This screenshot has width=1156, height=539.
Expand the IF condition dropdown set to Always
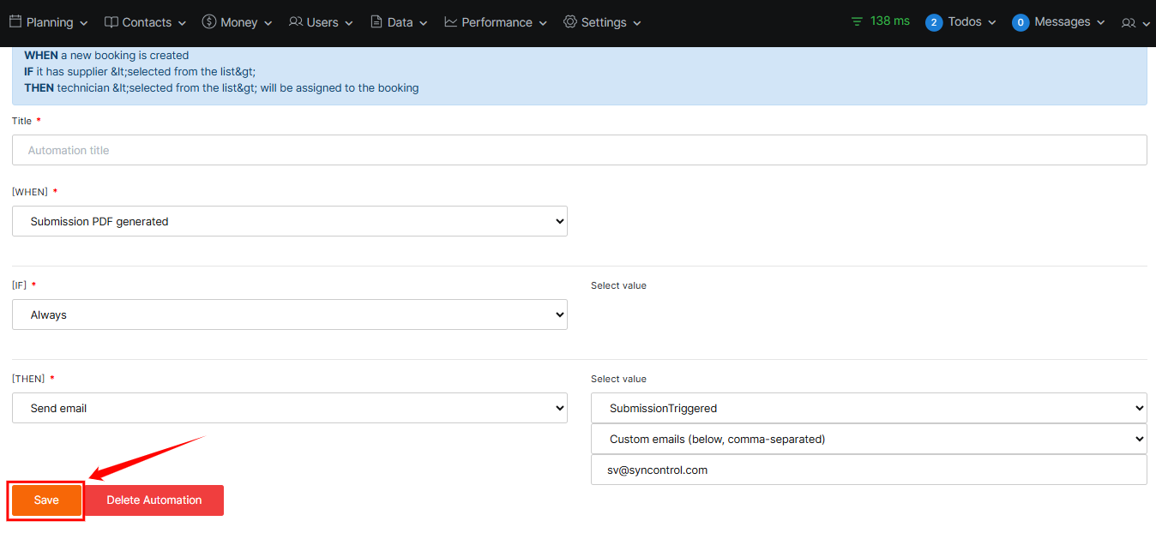click(290, 314)
